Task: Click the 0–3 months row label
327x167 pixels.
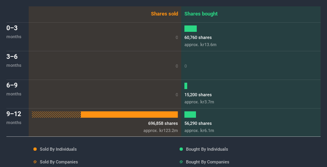Action: [x=14, y=32]
